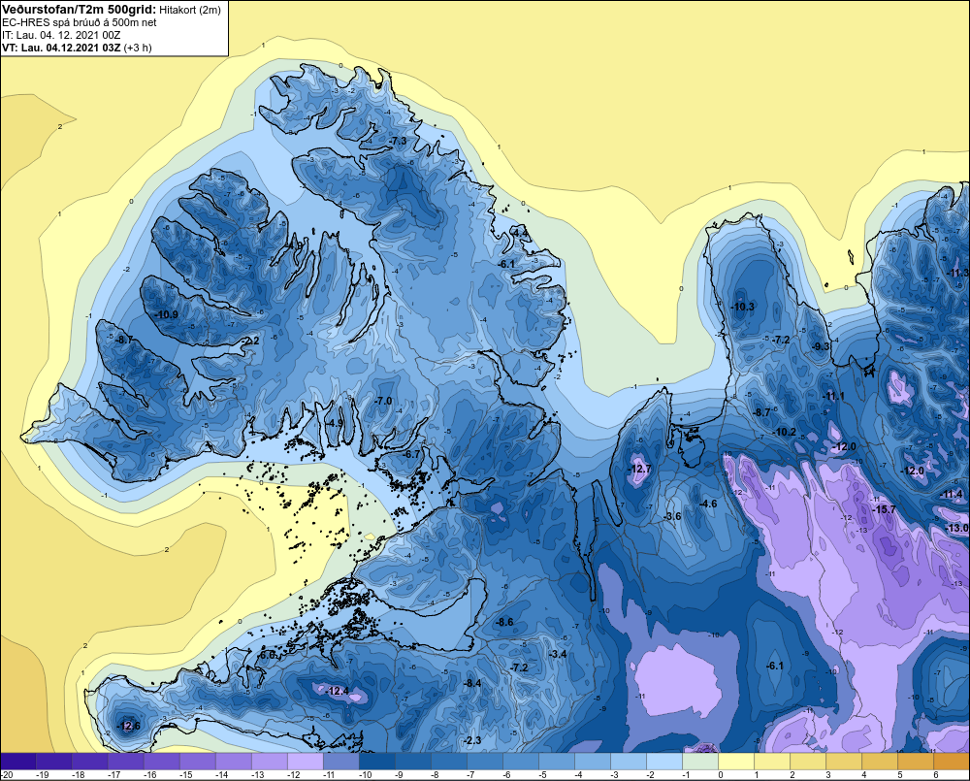Image resolution: width=970 pixels, height=781 pixels.
Task: Click the legend color swatch labeled -20
Action: point(18,762)
